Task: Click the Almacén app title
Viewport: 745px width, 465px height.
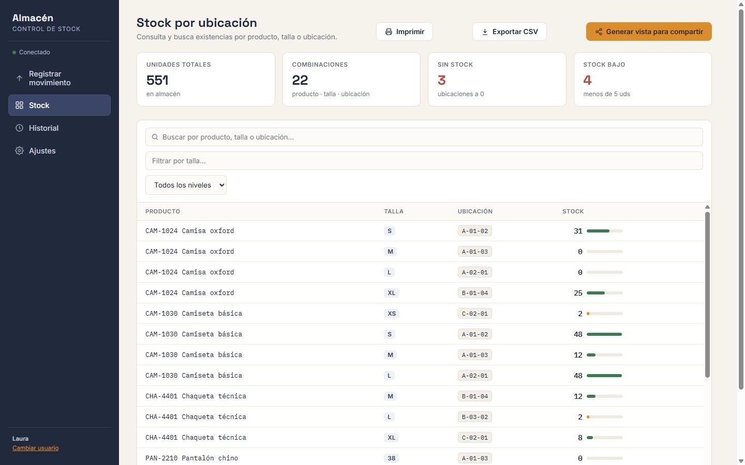Action: pyautogui.click(x=33, y=18)
